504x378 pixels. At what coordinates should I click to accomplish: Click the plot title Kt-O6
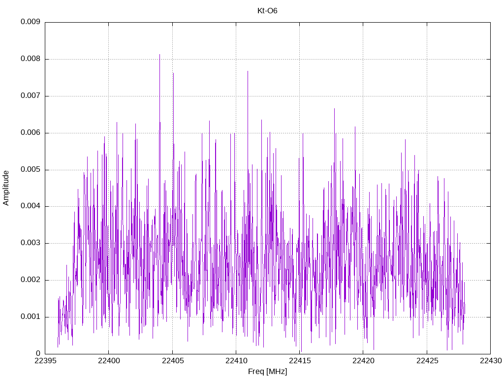[267, 11]
